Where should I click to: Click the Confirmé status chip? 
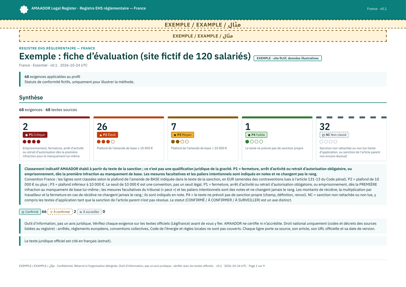tap(30, 212)
